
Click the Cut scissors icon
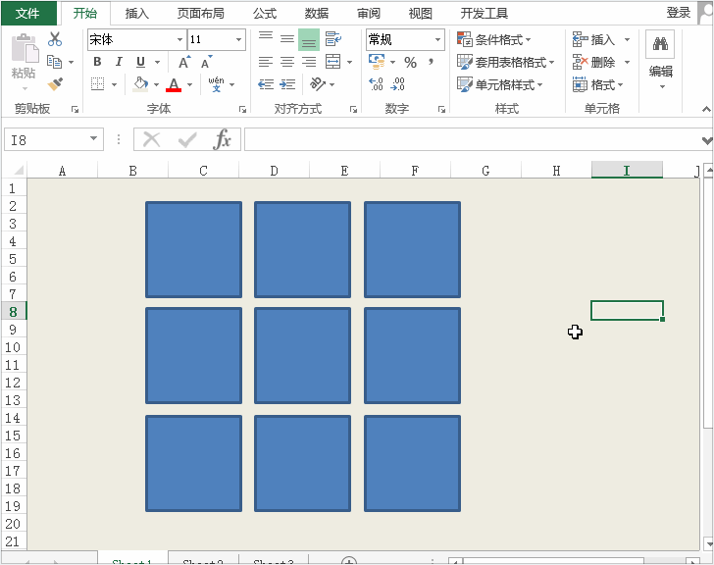point(55,39)
